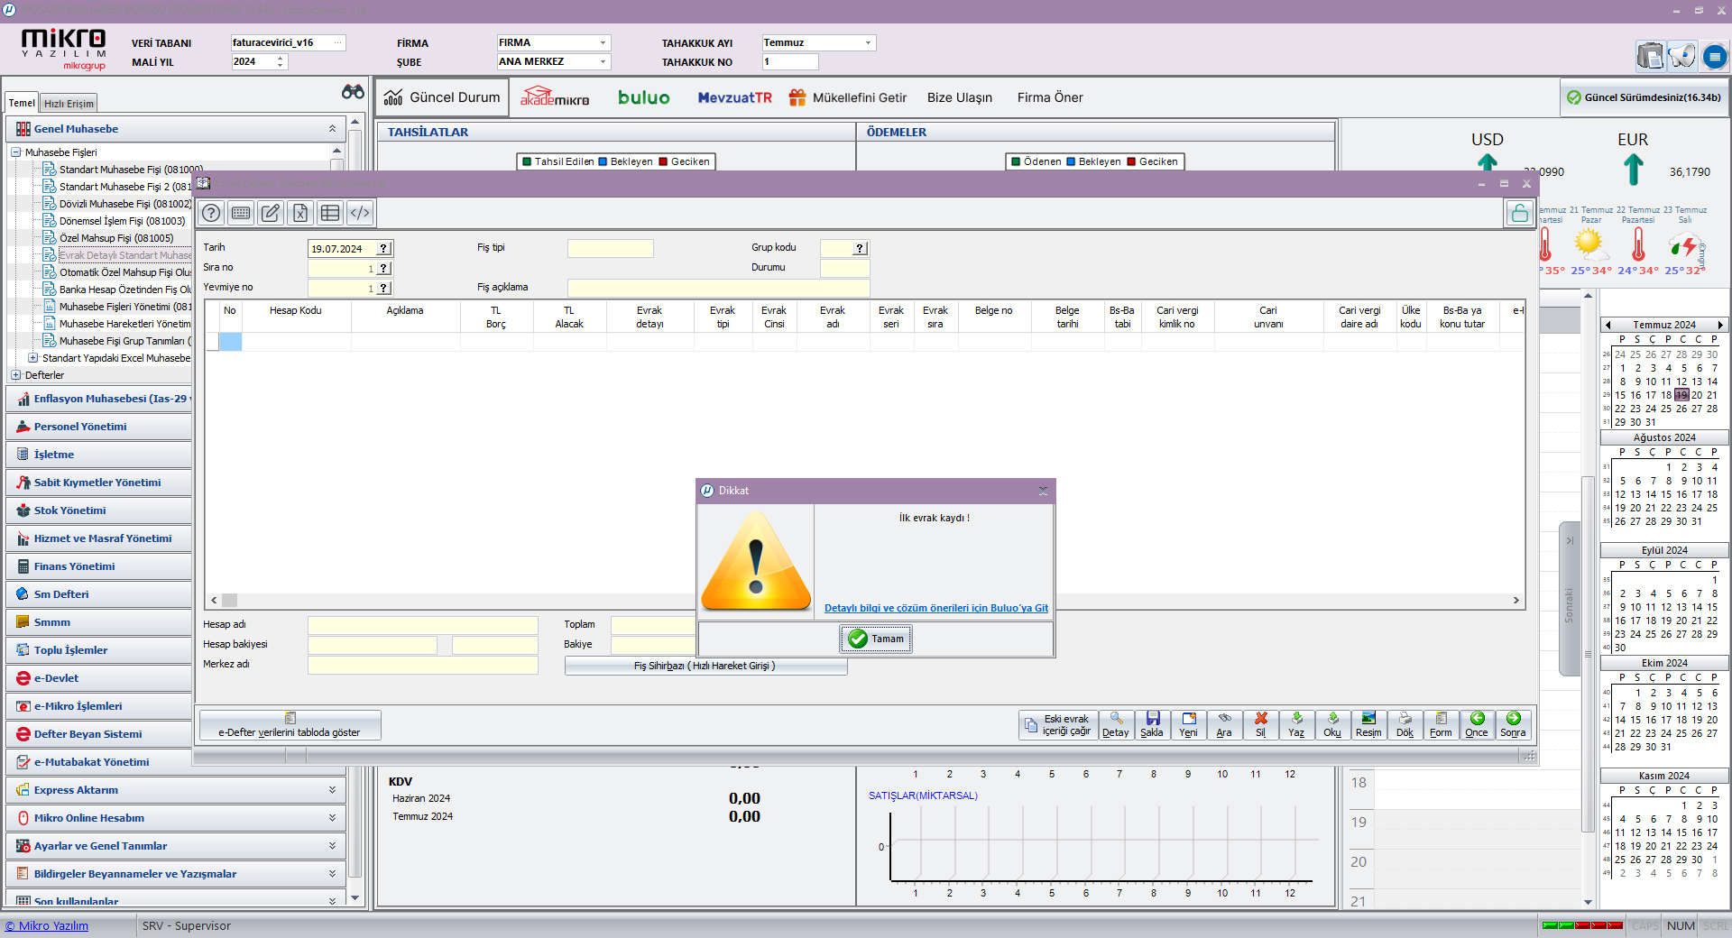The height and width of the screenshot is (938, 1732).
Task: Expand the Defterler tree node
Action: (x=16, y=375)
